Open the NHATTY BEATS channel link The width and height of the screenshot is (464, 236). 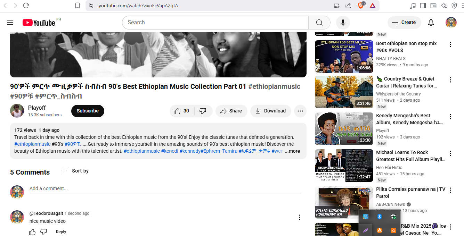tap(391, 59)
